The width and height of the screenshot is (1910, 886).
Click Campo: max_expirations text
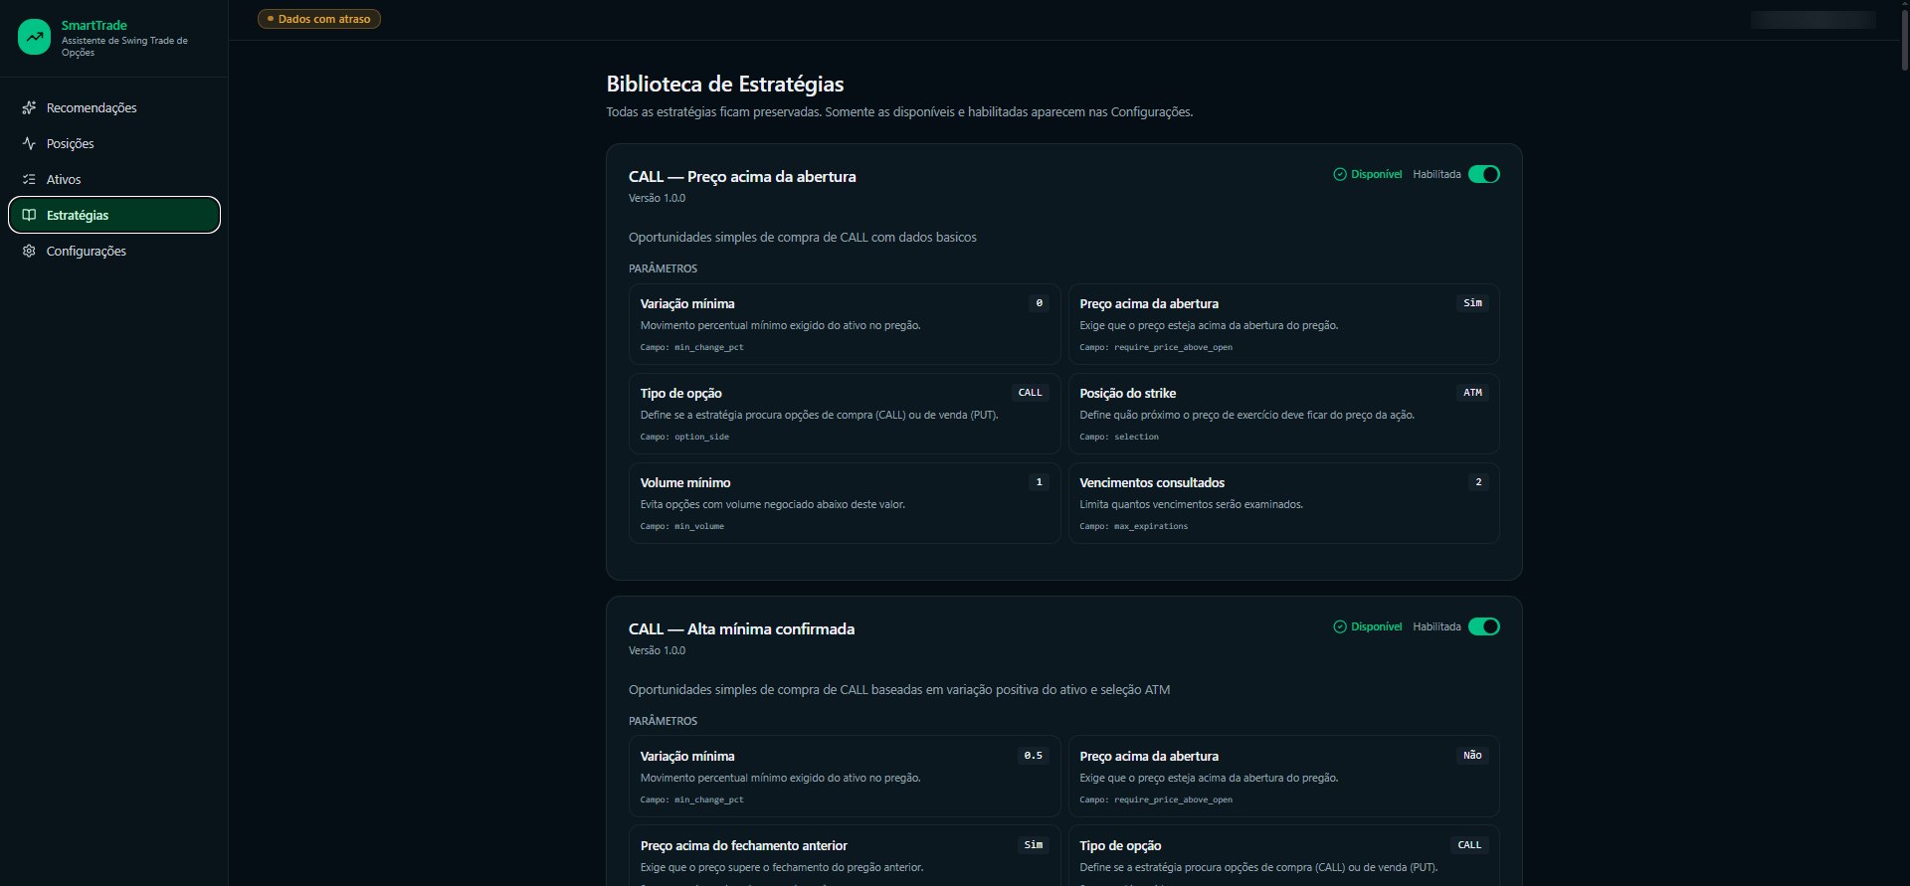click(1134, 526)
